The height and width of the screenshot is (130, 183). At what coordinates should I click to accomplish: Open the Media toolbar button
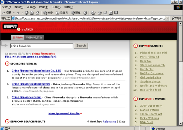click(76, 13)
